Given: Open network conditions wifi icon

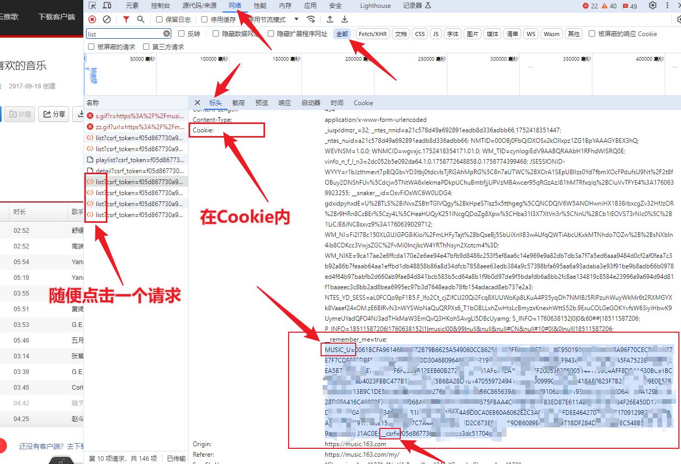Looking at the screenshot, I should click(311, 19).
